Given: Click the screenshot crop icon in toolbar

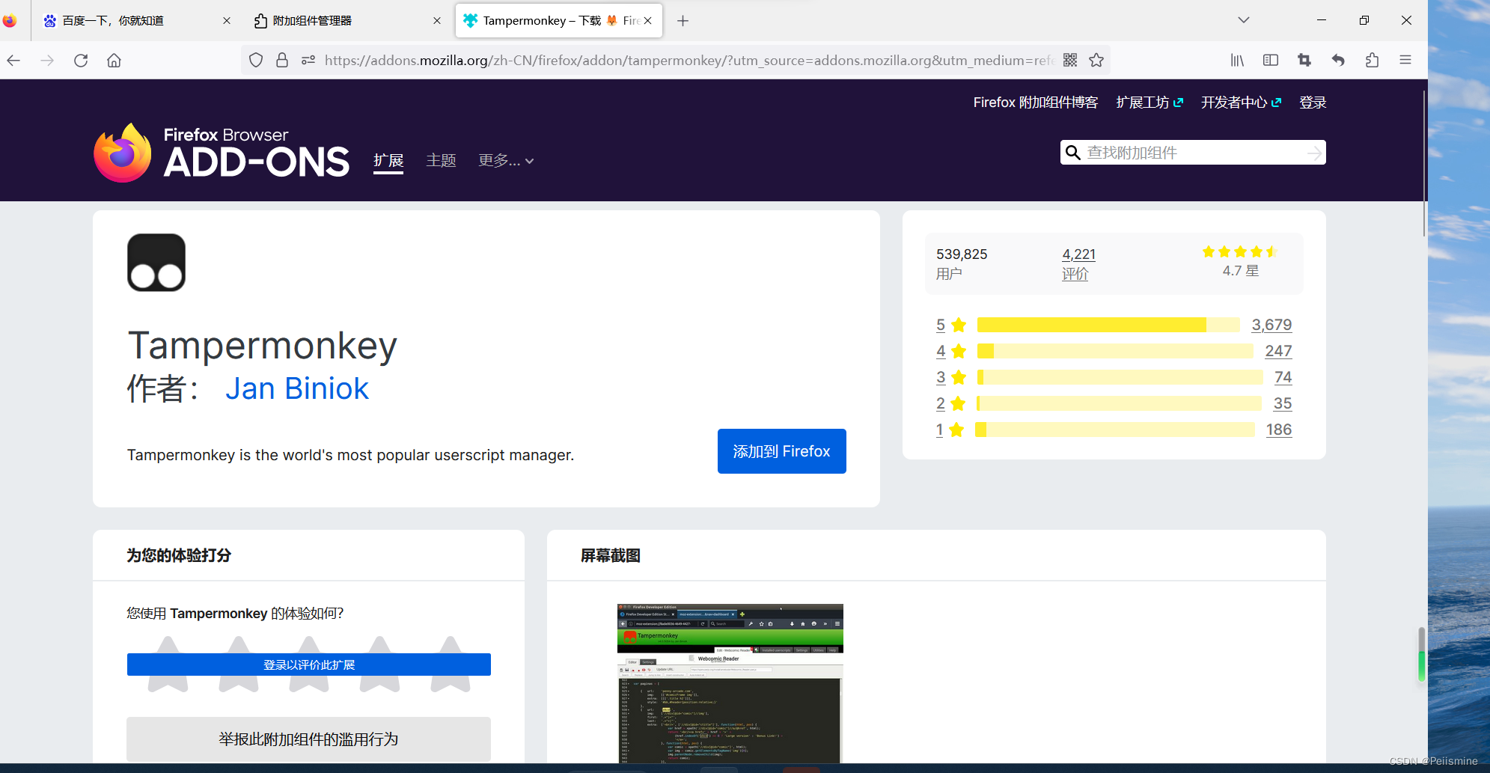Looking at the screenshot, I should click(x=1304, y=61).
